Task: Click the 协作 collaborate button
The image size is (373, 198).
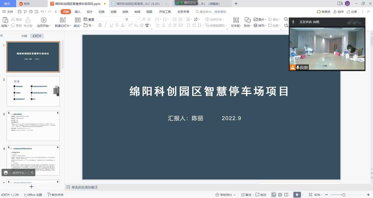Action: tap(338, 12)
